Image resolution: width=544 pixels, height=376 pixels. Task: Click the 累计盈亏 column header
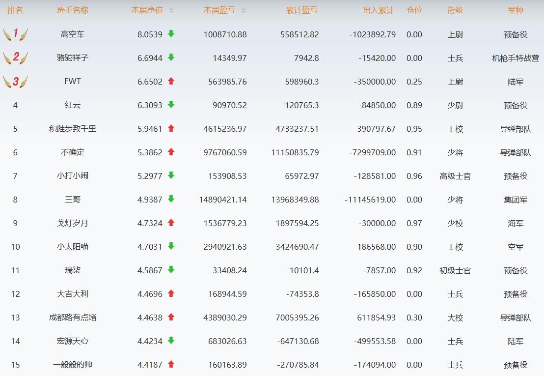[x=301, y=10]
